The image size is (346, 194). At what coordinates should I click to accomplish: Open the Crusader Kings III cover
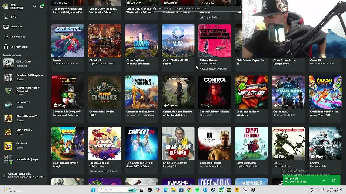[215, 144]
